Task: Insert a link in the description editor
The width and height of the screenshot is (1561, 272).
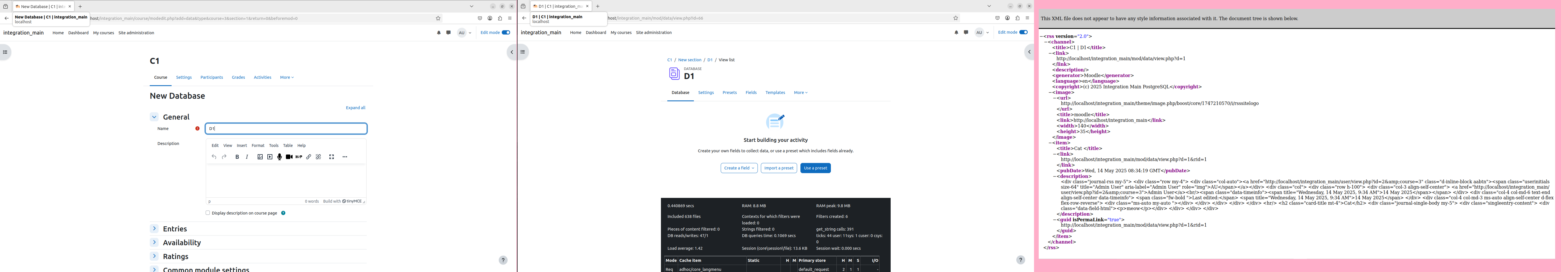Action: [308, 157]
